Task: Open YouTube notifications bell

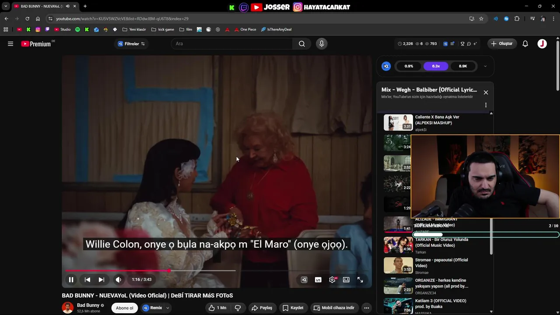Action: (x=525, y=44)
